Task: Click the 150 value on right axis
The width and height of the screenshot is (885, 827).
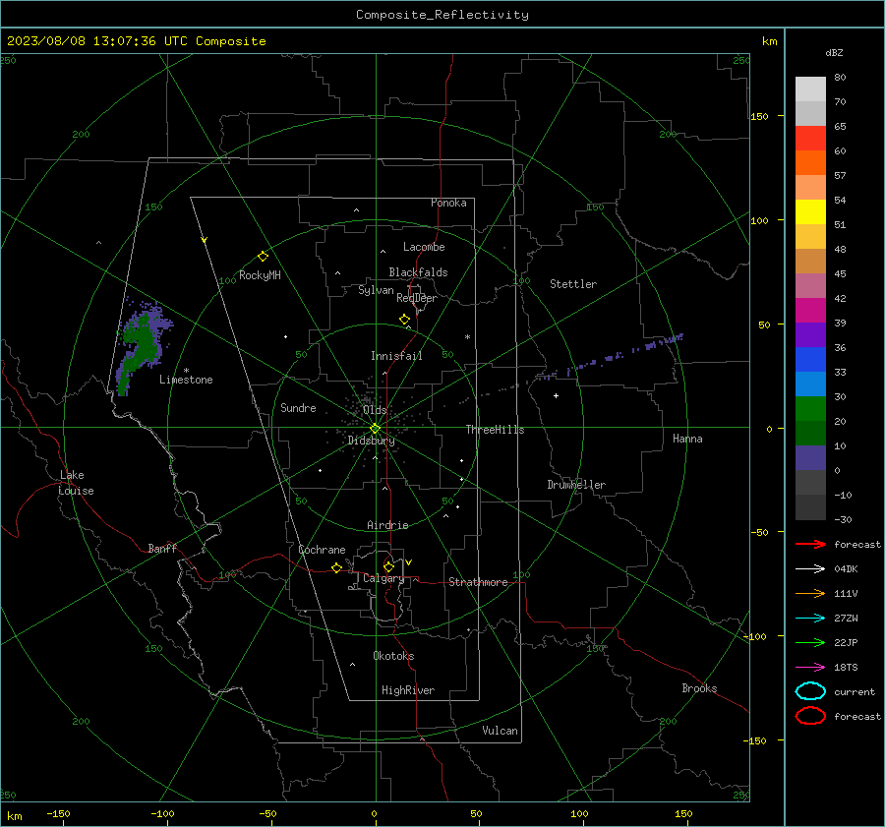Action: click(x=759, y=116)
